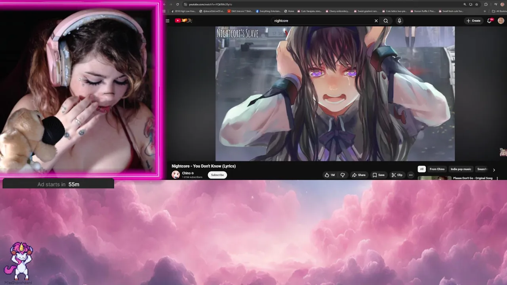Create a Clip of the video
Screen dimensions: 507x285
pyautogui.click(x=397, y=175)
